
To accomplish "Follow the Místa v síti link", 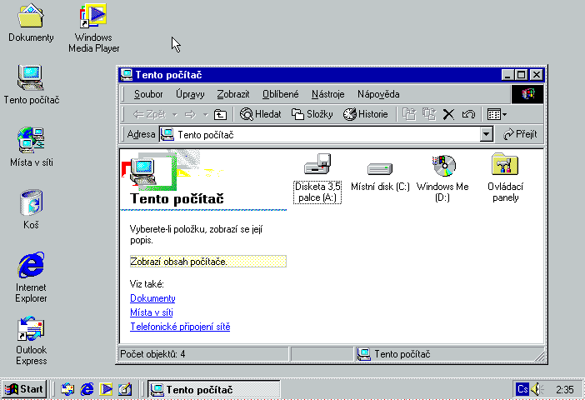I will (x=152, y=312).
